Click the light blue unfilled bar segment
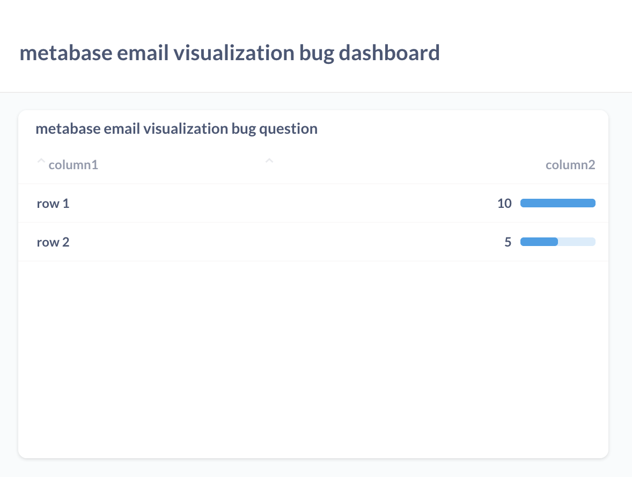Viewport: 632px width, 477px height. click(x=577, y=242)
